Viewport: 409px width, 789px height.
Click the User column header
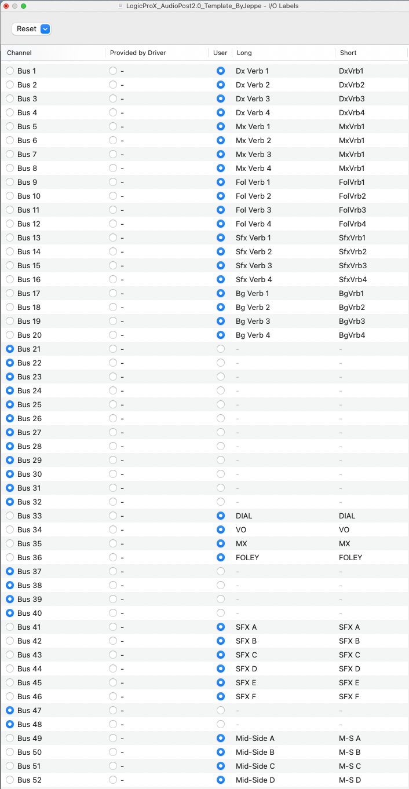click(220, 53)
